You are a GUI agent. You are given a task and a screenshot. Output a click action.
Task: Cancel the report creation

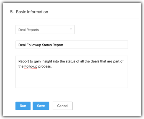tap(63, 106)
